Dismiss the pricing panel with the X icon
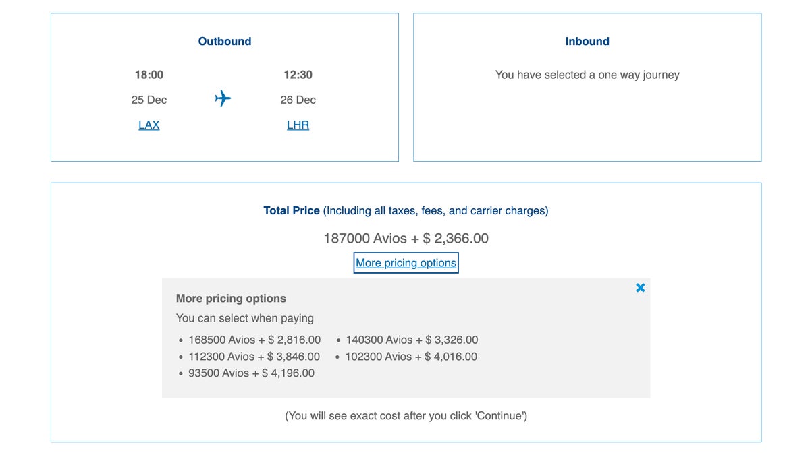 point(640,287)
